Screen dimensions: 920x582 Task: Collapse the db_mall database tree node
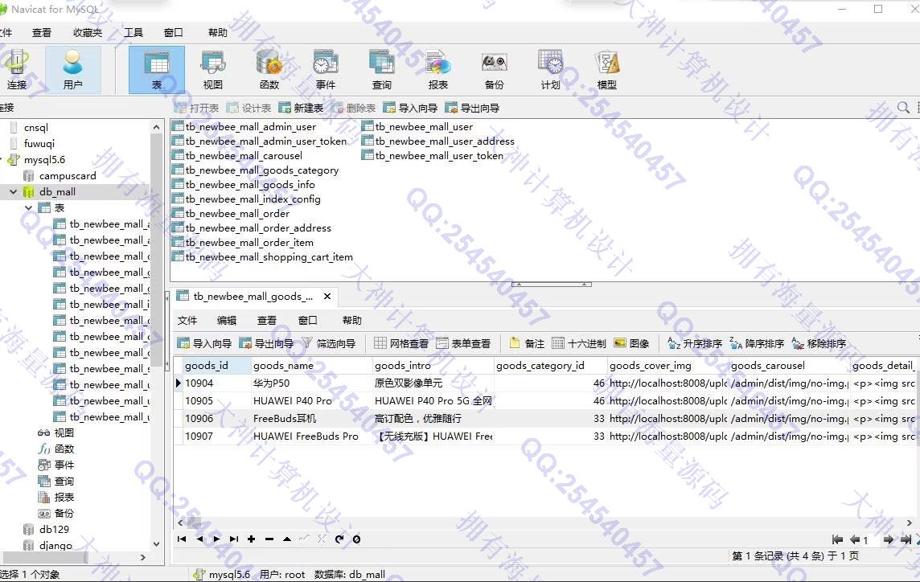14,192
